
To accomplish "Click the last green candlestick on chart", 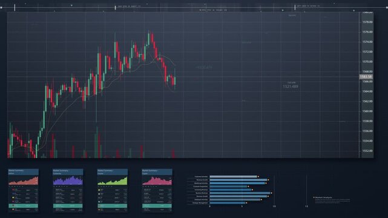I will click(x=175, y=80).
